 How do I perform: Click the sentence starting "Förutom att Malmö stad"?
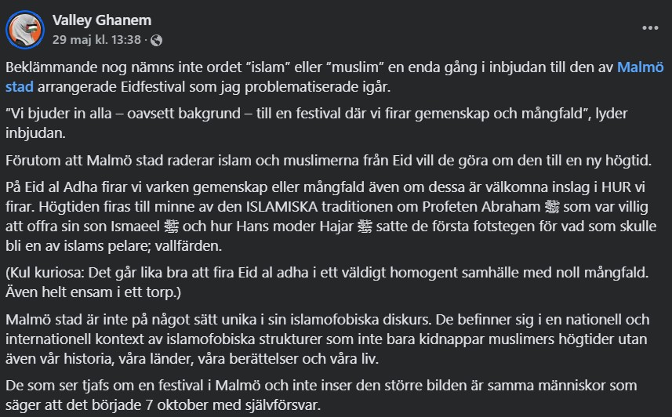click(329, 161)
